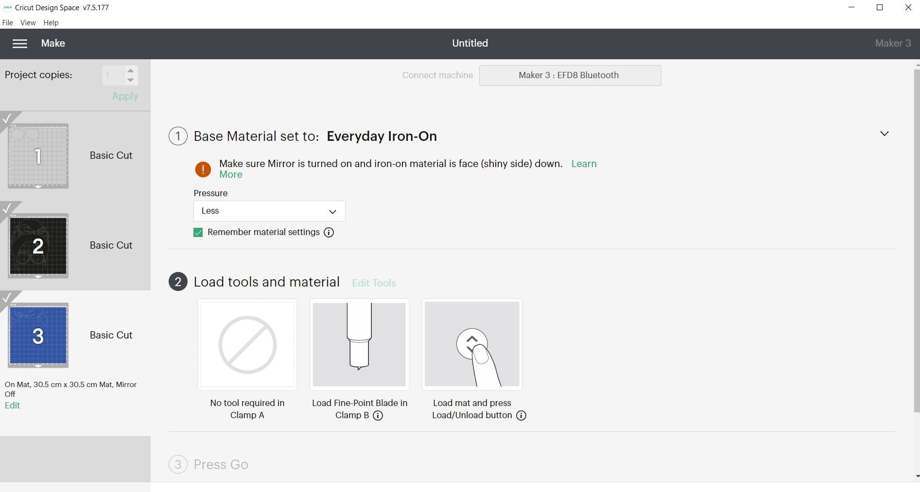
Task: Select mat 1 thumbnail
Action: 38,156
